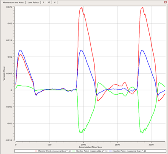Click the -0.015 tick label on y-axis
Viewport: 168px width, 154px height.
[9, 140]
